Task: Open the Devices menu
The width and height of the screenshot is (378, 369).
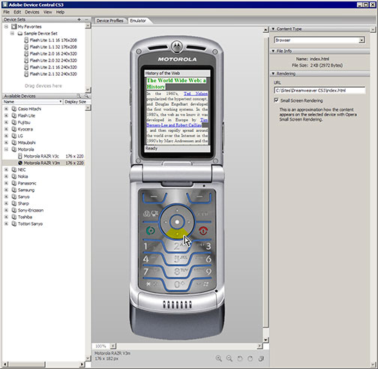Action: pos(32,12)
